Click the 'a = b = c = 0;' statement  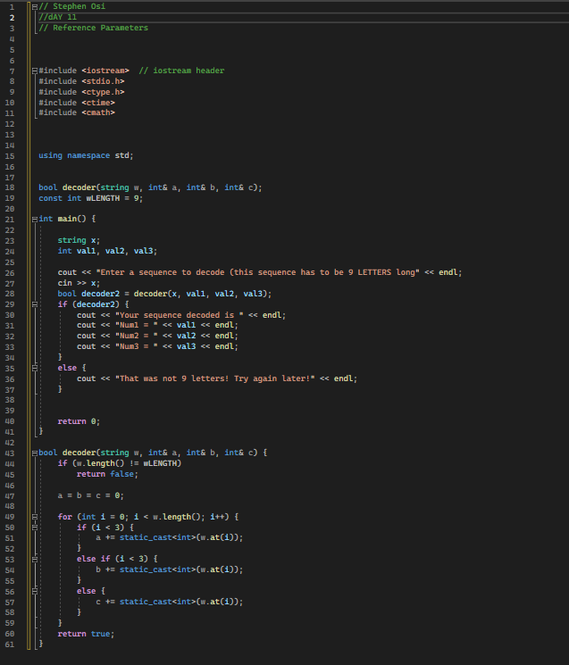[91, 495]
